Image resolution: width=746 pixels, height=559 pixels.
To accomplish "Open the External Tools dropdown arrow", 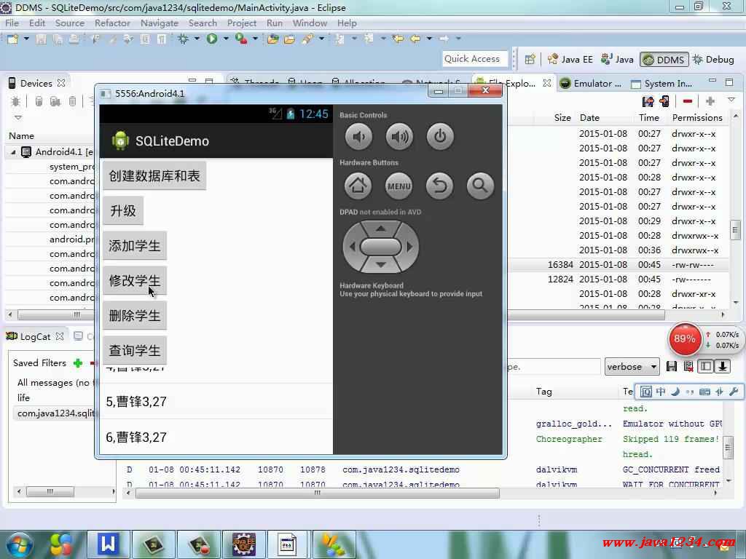I will tap(255, 39).
